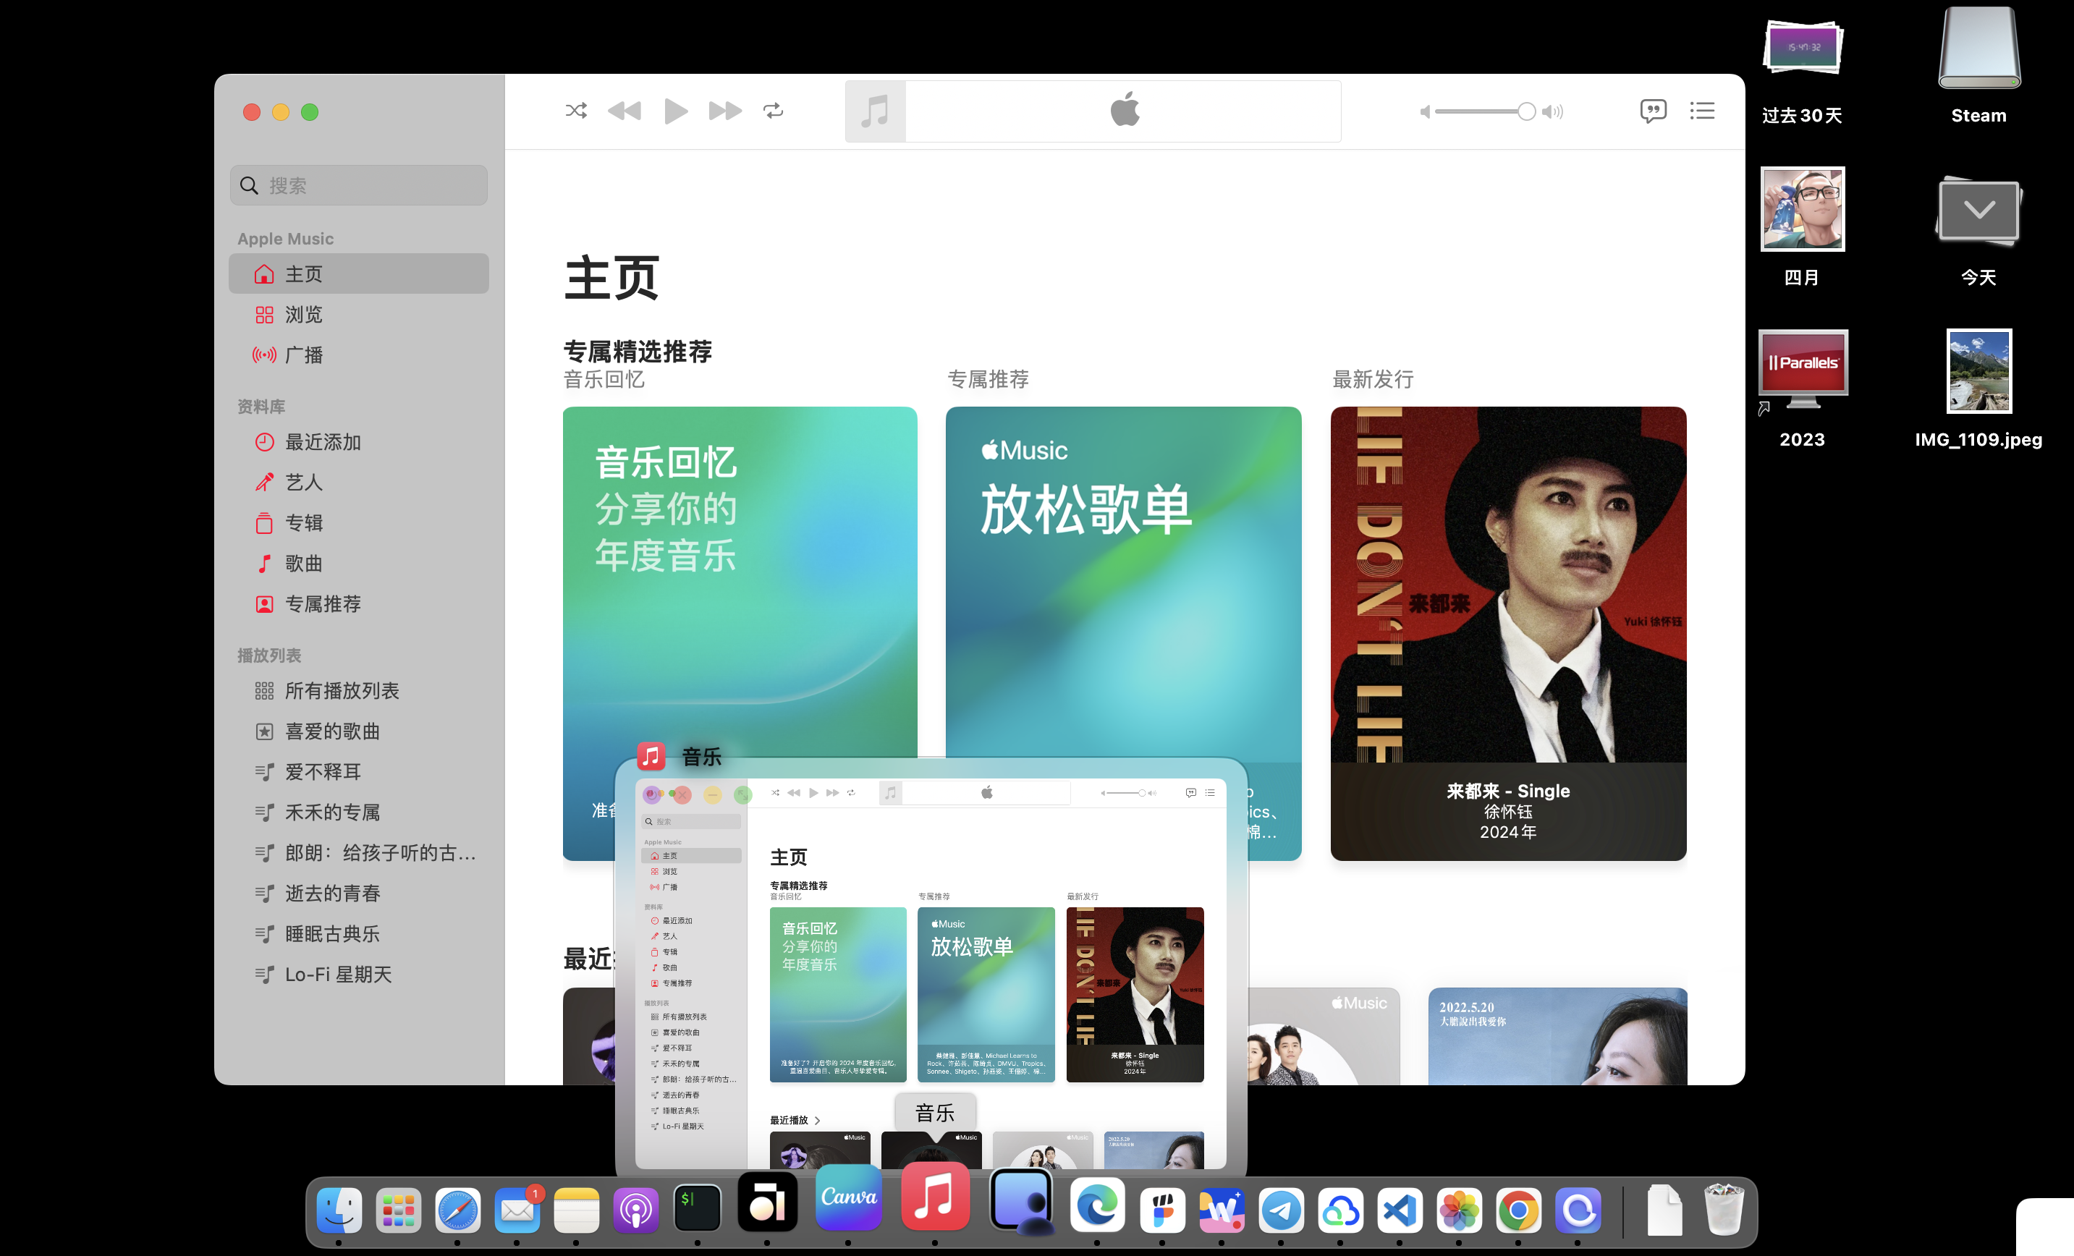
Task: Open Visual Studio Code from the Dock
Action: [1400, 1210]
